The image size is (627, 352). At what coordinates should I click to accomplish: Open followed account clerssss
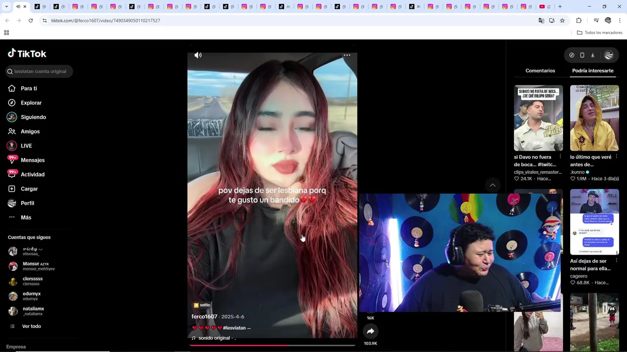26,281
